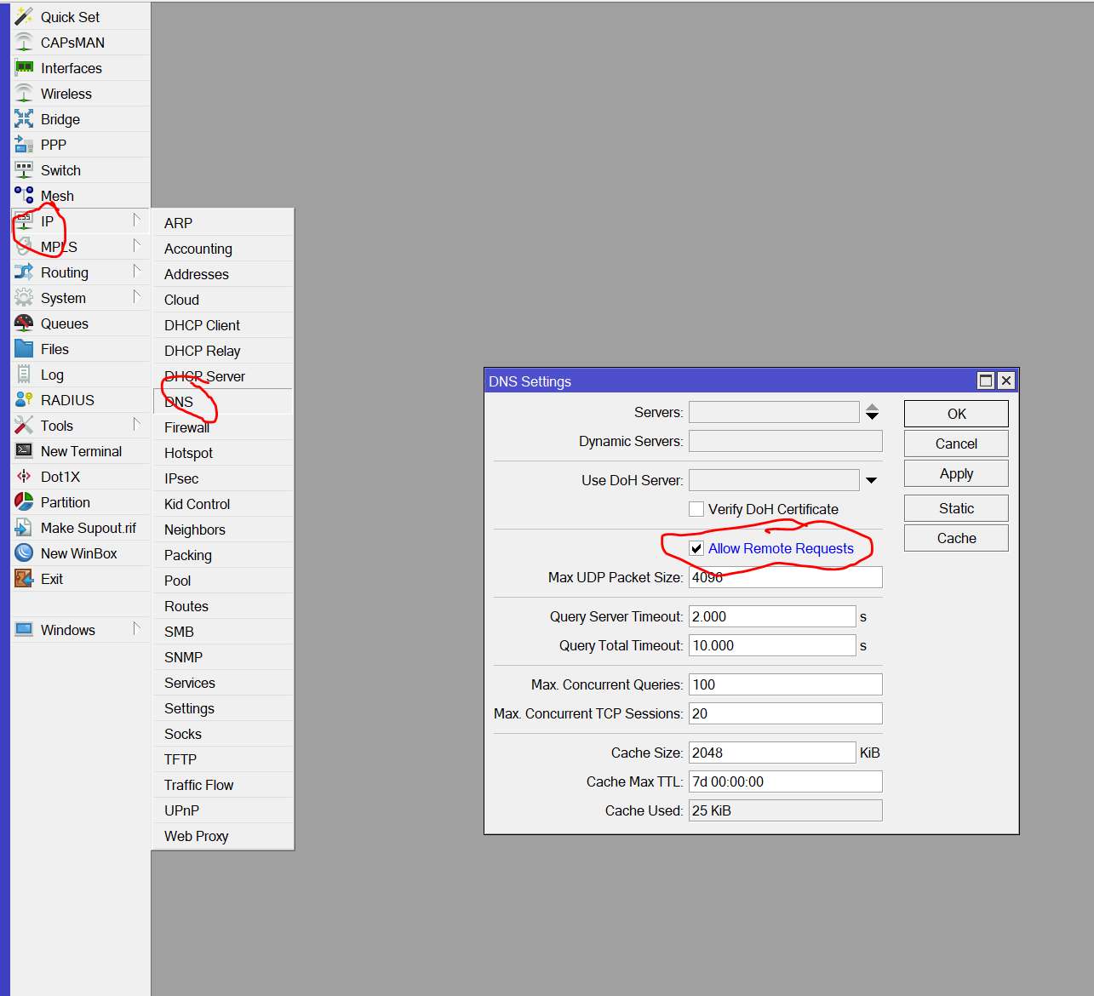Expand the Tools submenu arrow
The width and height of the screenshot is (1094, 996).
point(136,425)
